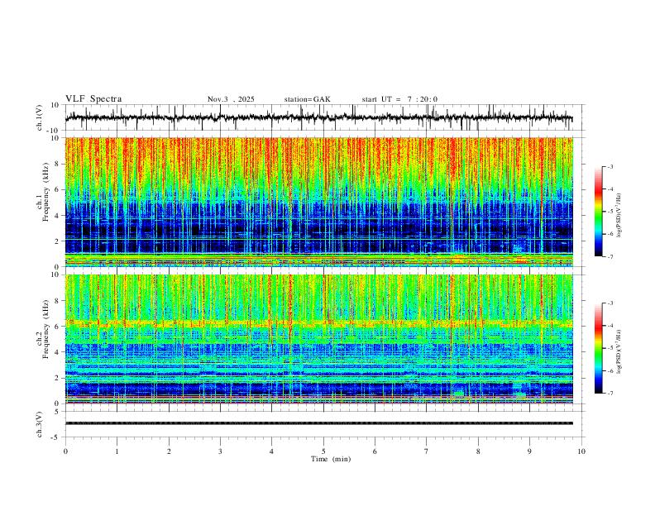Click the 'ch.3(V)' axis label
This screenshot has height=506, width=655.
[x=39, y=424]
